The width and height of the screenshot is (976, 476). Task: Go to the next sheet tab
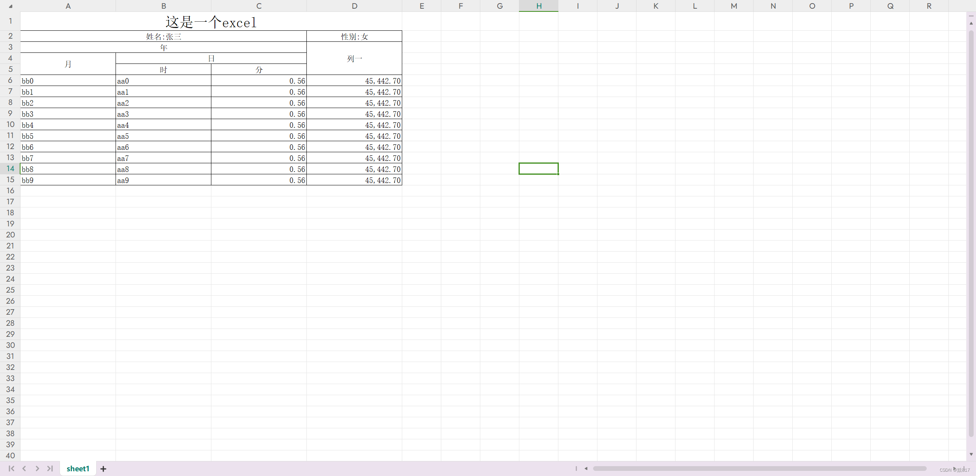pyautogui.click(x=37, y=469)
